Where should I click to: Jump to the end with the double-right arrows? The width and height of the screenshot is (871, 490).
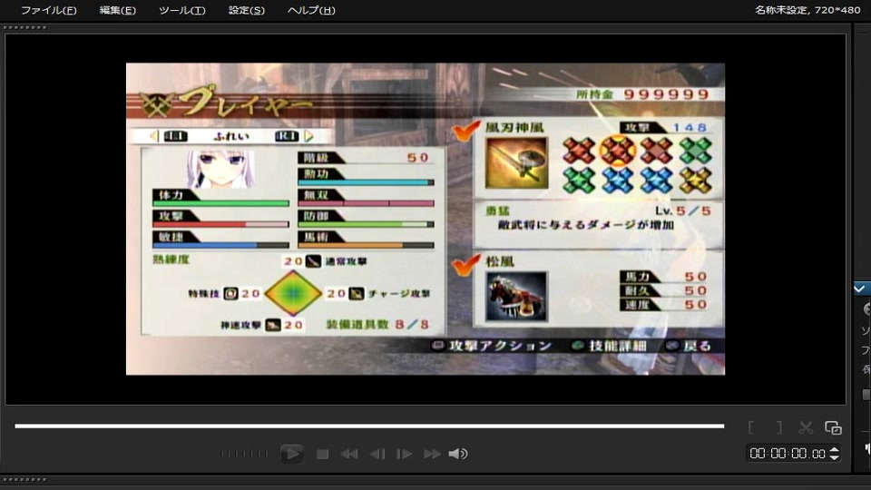tap(432, 455)
